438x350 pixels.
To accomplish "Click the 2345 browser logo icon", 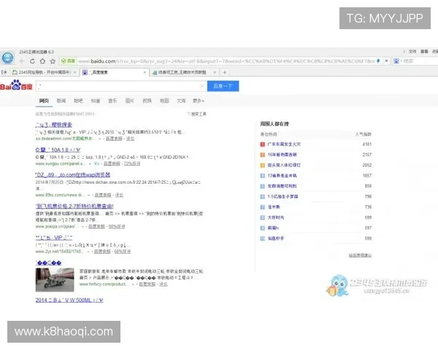I will tap(7, 58).
